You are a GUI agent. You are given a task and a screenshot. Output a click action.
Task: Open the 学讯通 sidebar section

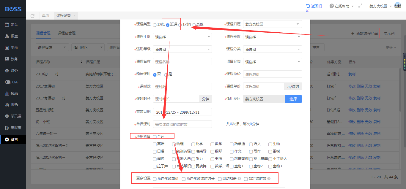(x=13, y=116)
